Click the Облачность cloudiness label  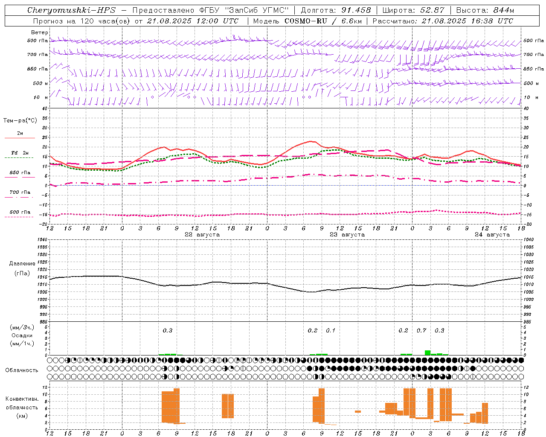pyautogui.click(x=22, y=370)
